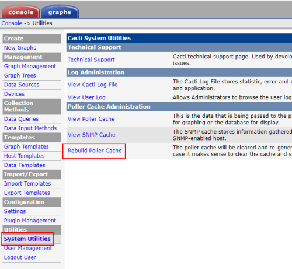Open the Console breadcrumb link
Viewport: 292px width, 269px height.
coord(12,23)
